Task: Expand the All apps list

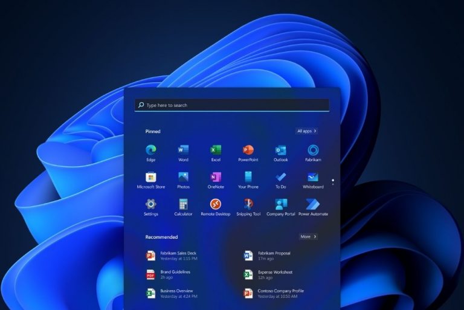Action: coord(307,131)
